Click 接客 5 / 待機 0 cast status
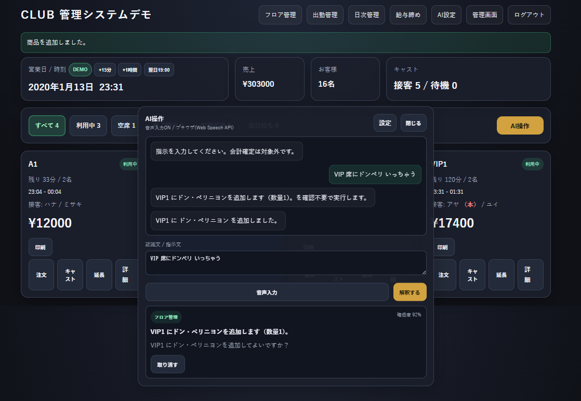 click(426, 86)
